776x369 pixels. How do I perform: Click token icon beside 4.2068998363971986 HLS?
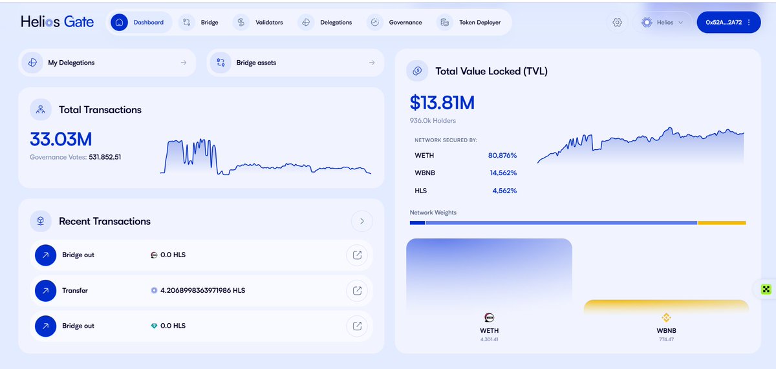point(154,291)
